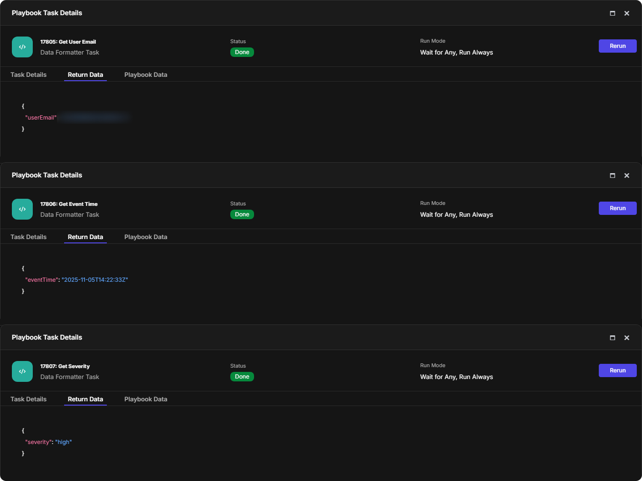
Task: Click Run Mode value for Get Event Time
Action: pyautogui.click(x=456, y=215)
